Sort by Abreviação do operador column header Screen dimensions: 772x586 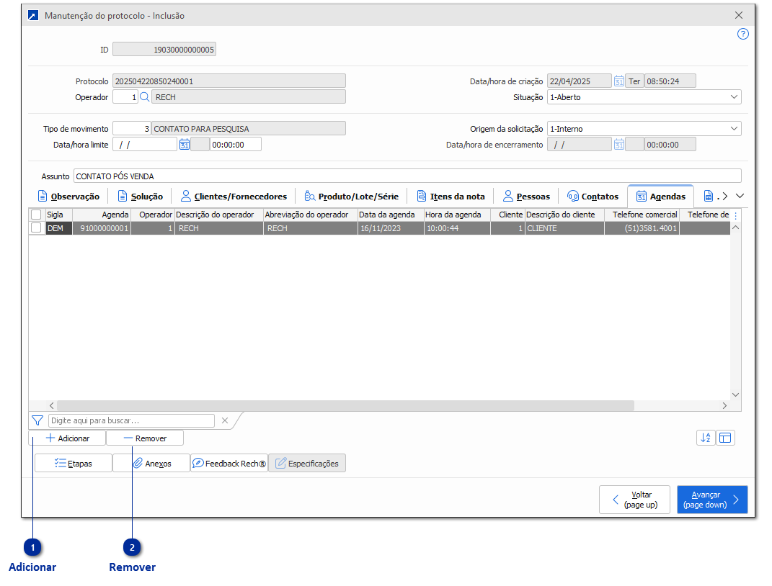310,215
